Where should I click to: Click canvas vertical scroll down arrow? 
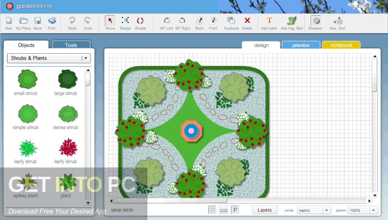(375, 196)
